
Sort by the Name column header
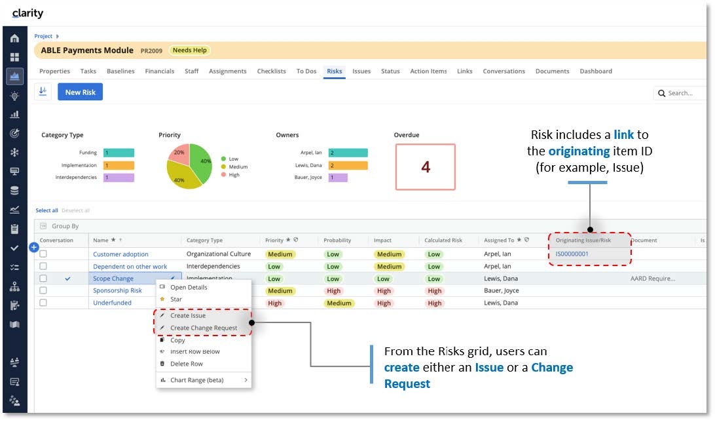click(x=101, y=240)
